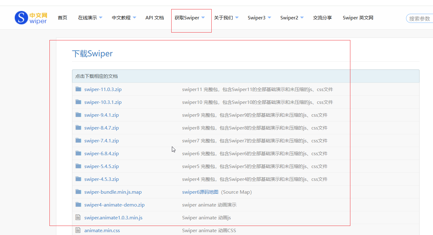
Task: Click swiper10 完整包 description text
Action: (258, 102)
